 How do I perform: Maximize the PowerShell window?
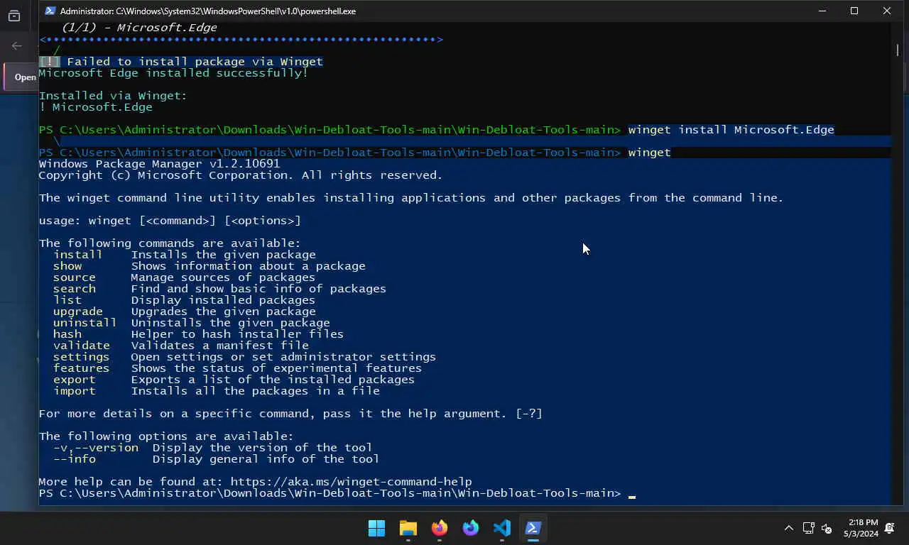(854, 11)
